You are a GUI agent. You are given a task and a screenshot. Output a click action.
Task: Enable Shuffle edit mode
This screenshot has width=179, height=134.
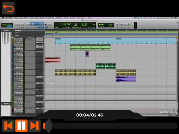(5, 24)
